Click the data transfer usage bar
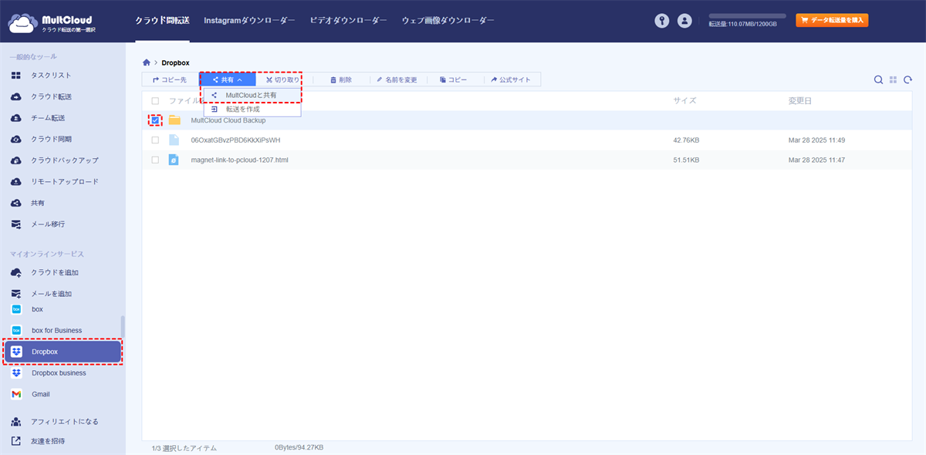 [x=747, y=15]
